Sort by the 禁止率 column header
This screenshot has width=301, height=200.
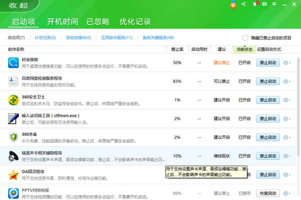pyautogui.click(x=177, y=49)
